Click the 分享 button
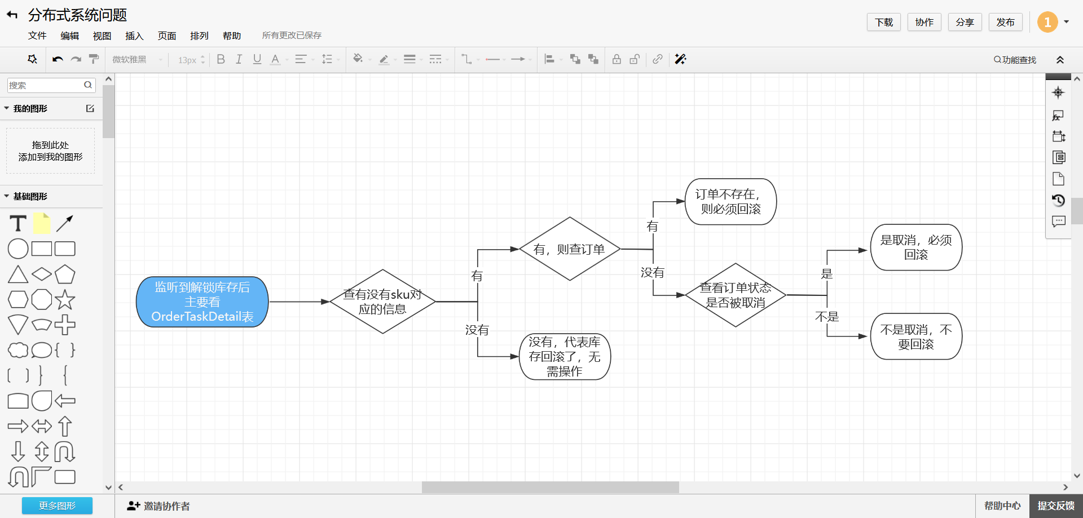Image resolution: width=1083 pixels, height=518 pixels. coord(965,22)
